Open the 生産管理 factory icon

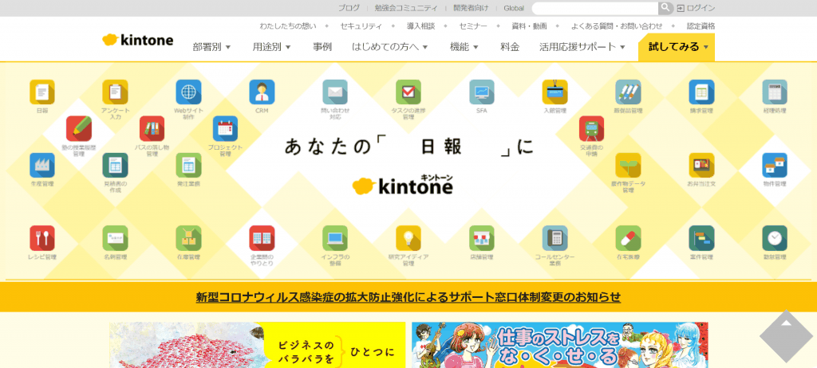click(42, 166)
